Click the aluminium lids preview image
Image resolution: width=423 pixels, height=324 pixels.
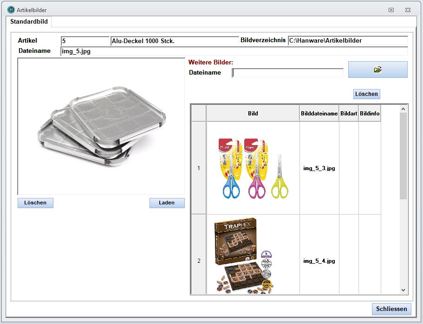(101, 126)
